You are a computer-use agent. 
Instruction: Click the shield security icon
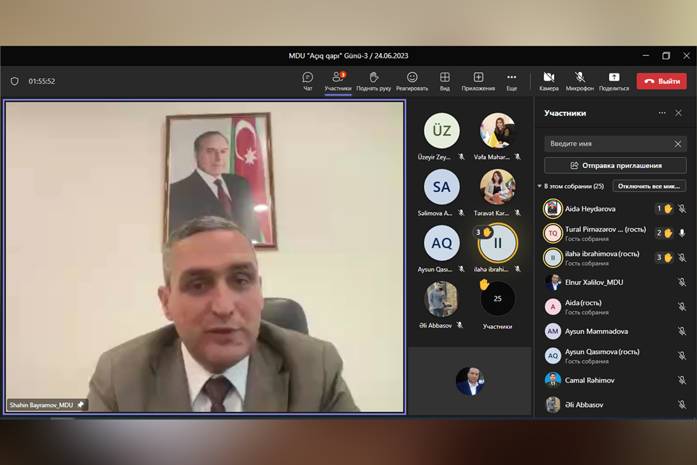point(14,81)
